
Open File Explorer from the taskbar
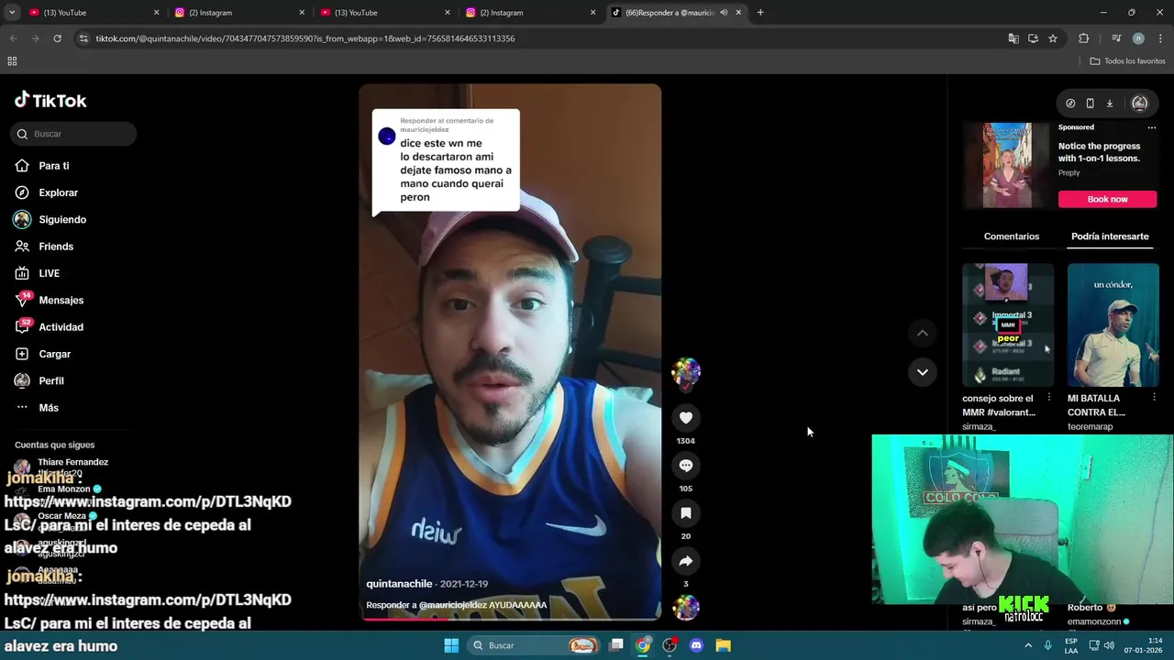pos(723,645)
